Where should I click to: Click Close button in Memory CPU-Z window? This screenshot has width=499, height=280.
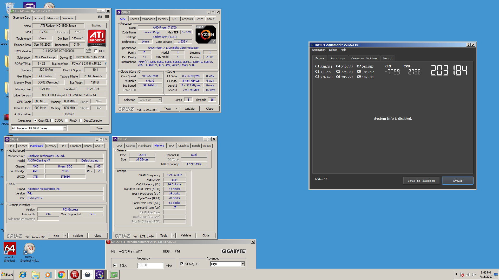tap(206, 236)
